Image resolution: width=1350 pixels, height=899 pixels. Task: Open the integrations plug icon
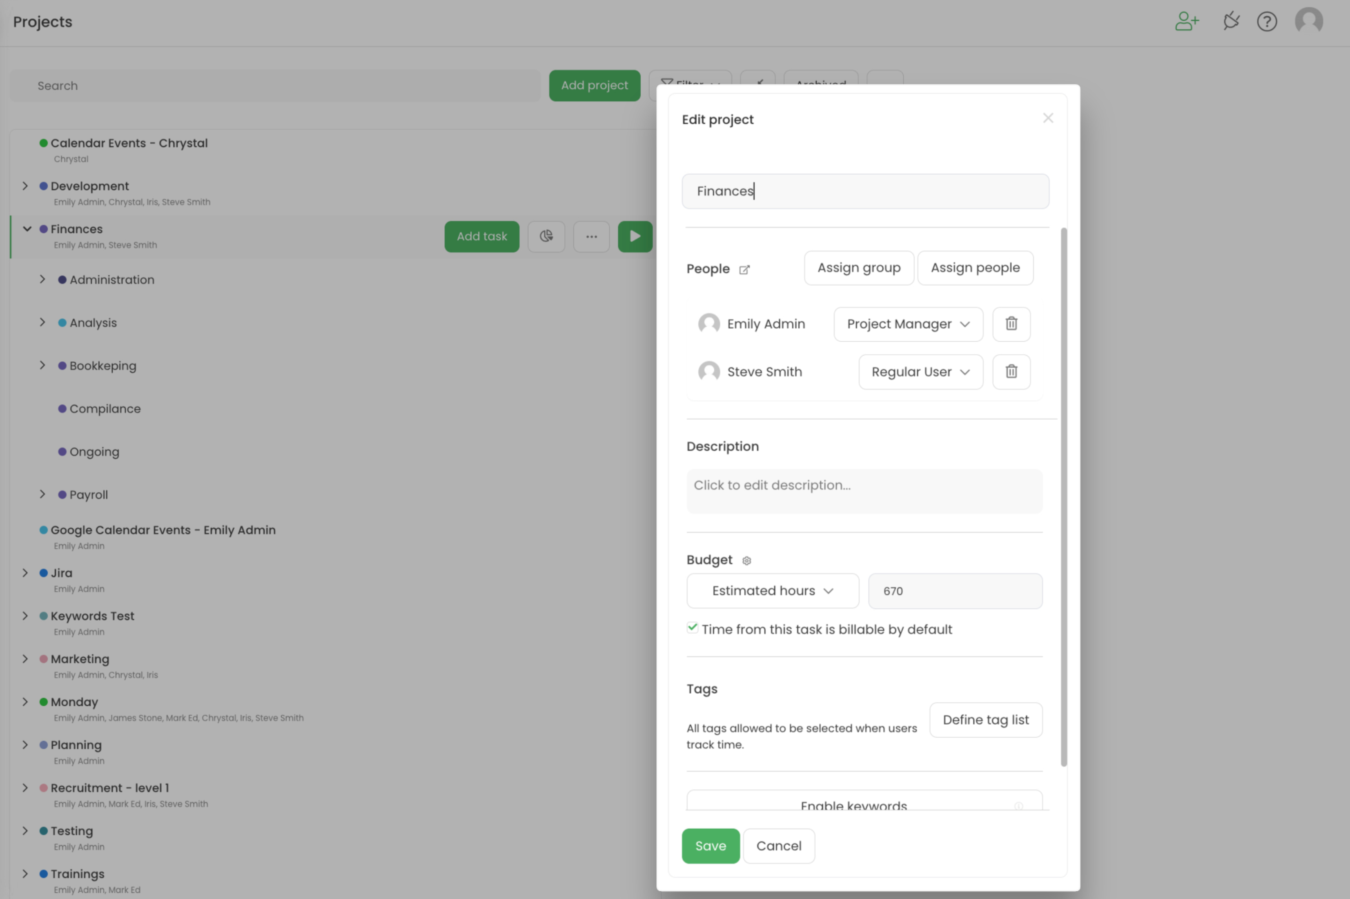(x=1231, y=22)
